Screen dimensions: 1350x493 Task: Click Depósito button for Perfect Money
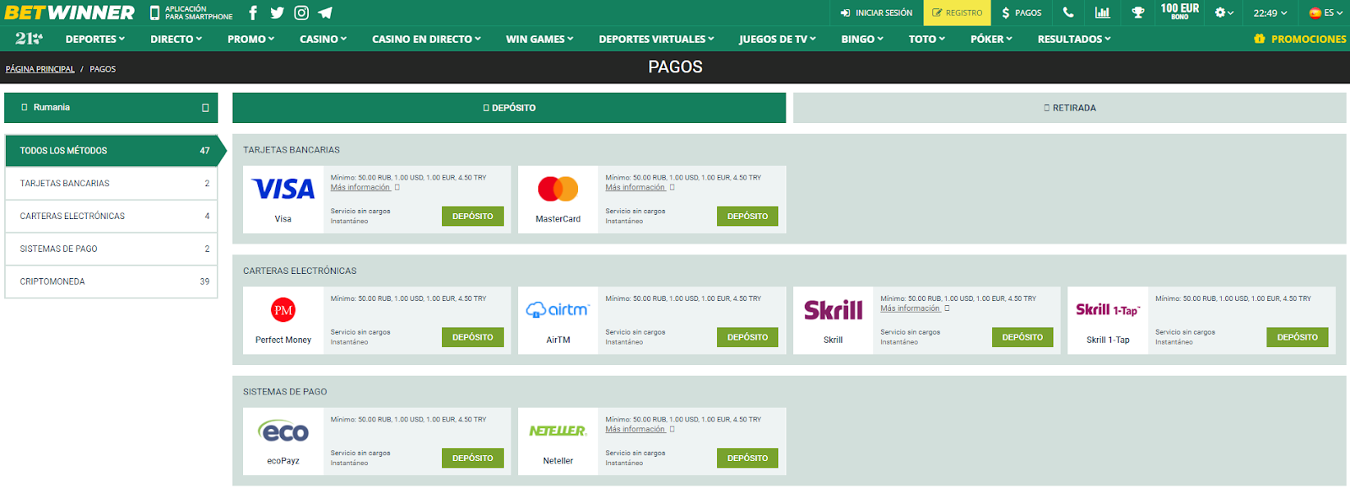(472, 337)
